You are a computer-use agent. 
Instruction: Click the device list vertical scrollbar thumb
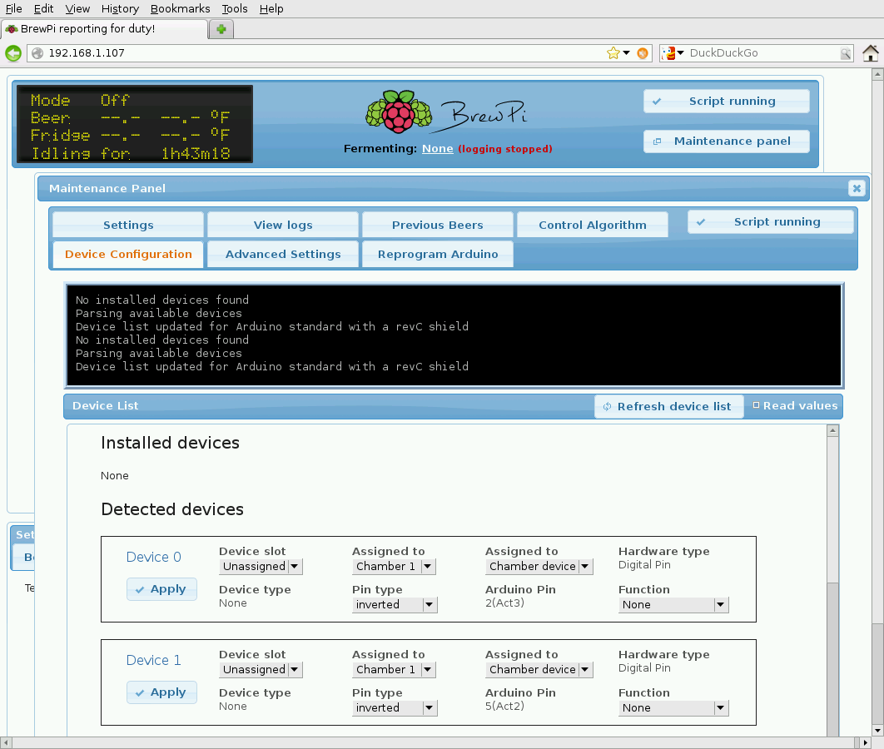pos(832,659)
